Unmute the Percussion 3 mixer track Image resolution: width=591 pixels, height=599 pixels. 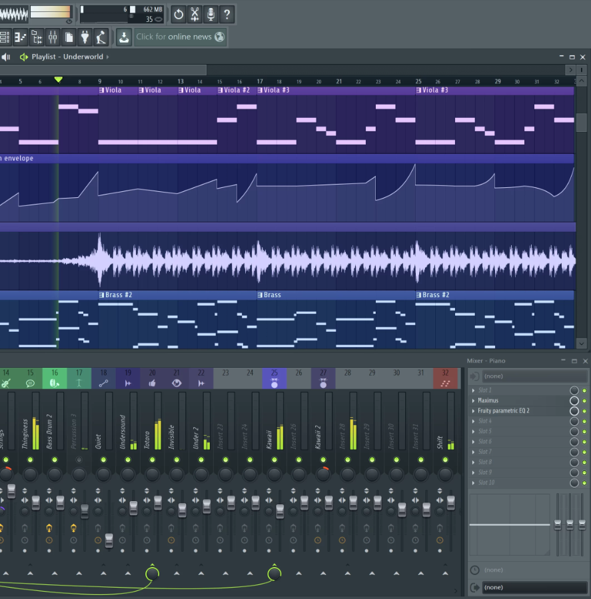point(79,460)
